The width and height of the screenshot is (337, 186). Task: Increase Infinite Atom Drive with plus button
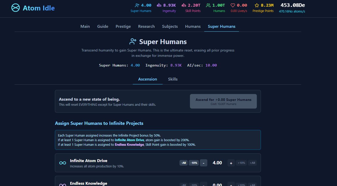231,163
